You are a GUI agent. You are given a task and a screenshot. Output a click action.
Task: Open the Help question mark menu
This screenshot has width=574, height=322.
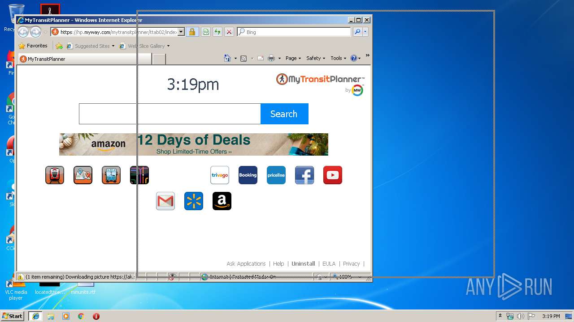pos(356,58)
